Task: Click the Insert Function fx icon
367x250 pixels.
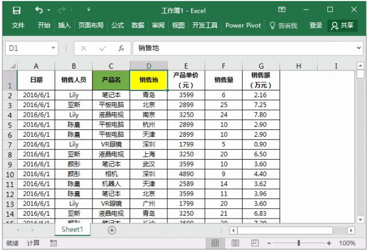Action: click(121, 48)
